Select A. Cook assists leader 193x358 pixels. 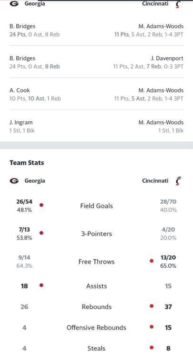35,95
